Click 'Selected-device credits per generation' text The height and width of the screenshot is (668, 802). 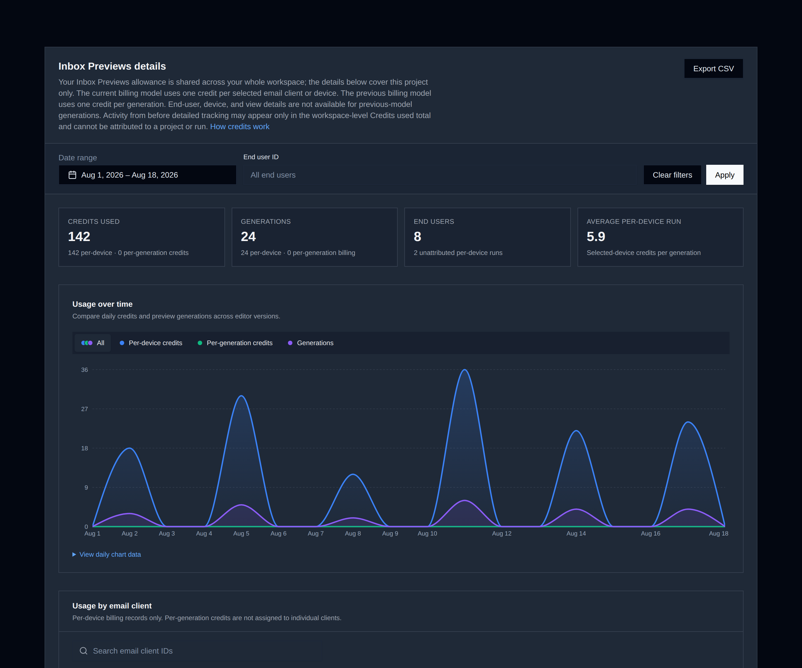pos(644,253)
